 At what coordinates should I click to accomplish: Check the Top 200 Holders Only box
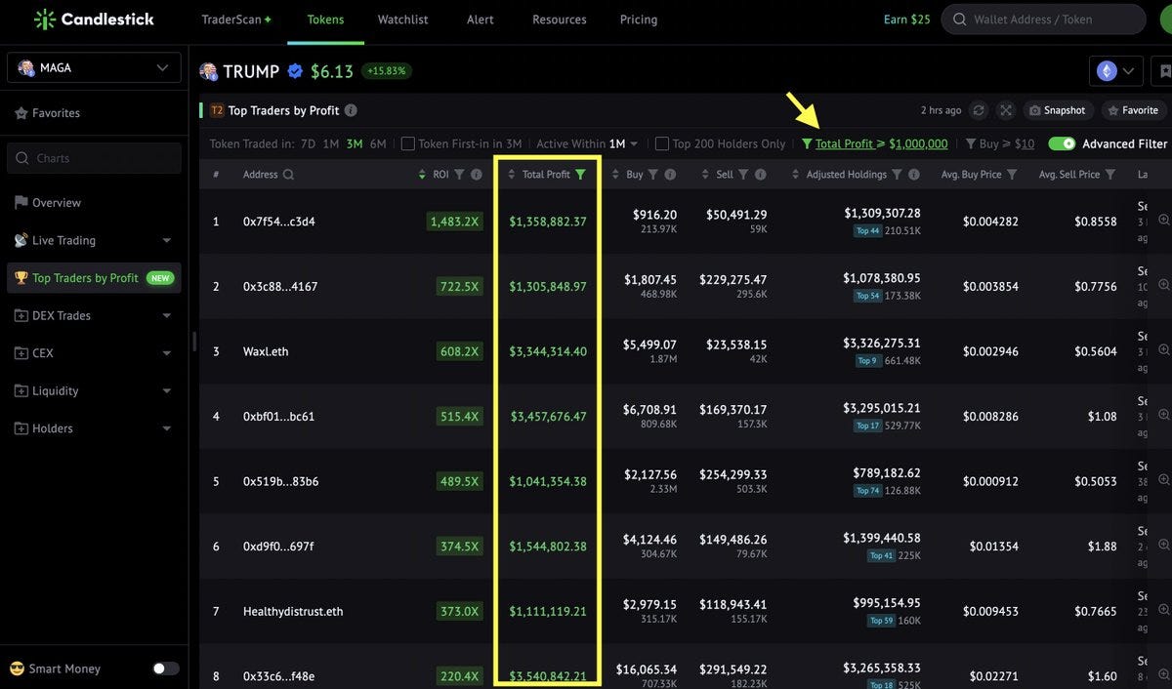point(662,143)
